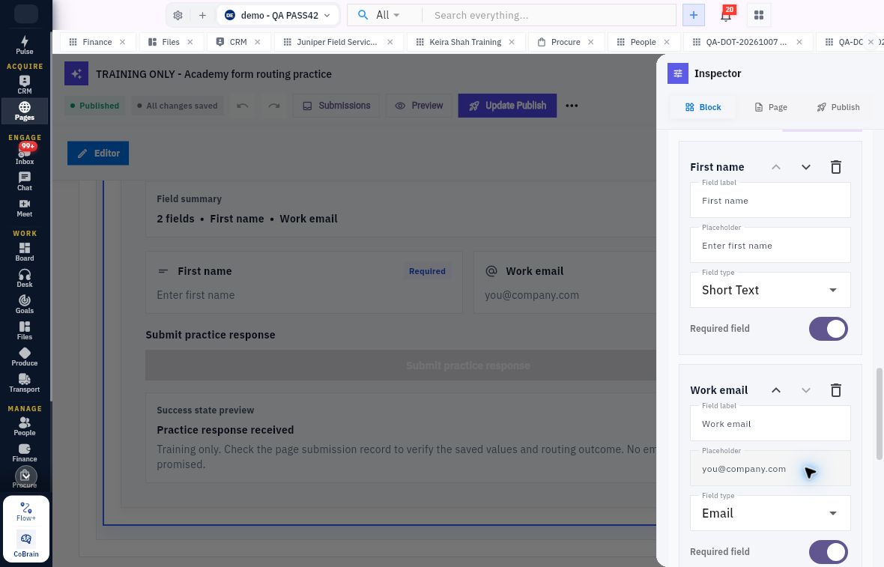This screenshot has height=567, width=884.
Task: Open Pages module in sidebar
Action: click(x=24, y=111)
